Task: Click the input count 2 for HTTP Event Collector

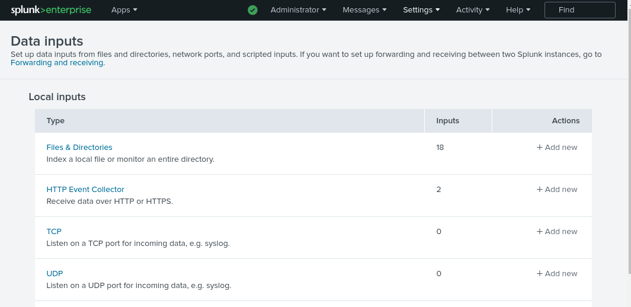Action: pos(438,189)
